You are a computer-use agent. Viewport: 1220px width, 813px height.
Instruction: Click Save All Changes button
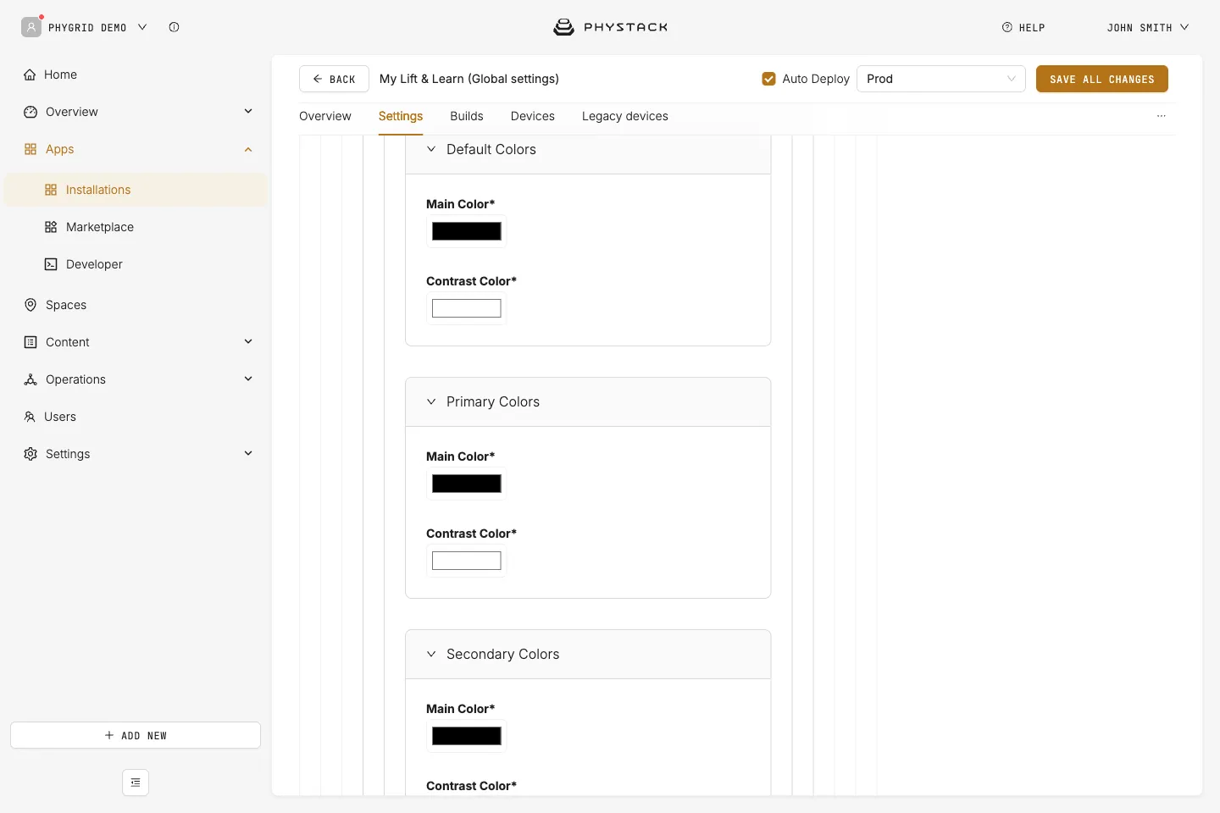click(1102, 79)
